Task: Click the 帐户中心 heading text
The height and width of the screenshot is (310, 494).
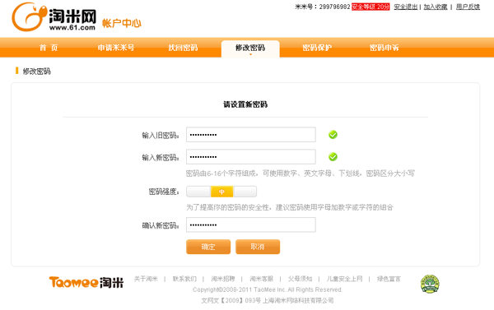Action: (122, 23)
